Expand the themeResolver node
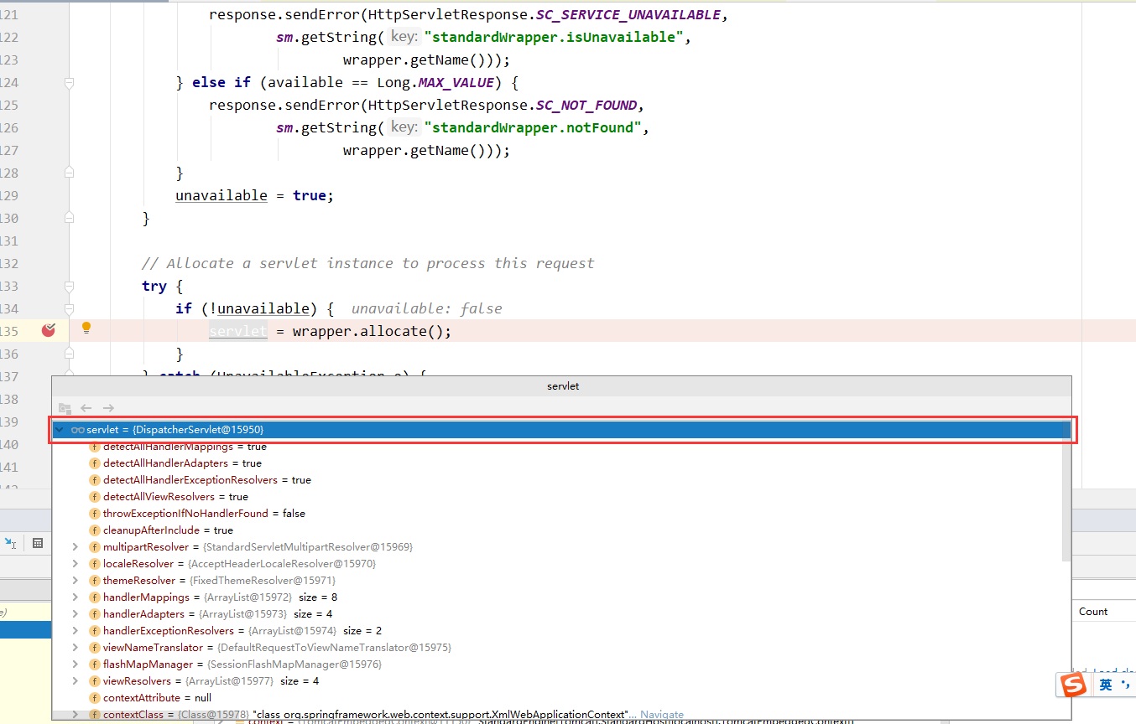This screenshot has height=724, width=1136. tap(75, 581)
